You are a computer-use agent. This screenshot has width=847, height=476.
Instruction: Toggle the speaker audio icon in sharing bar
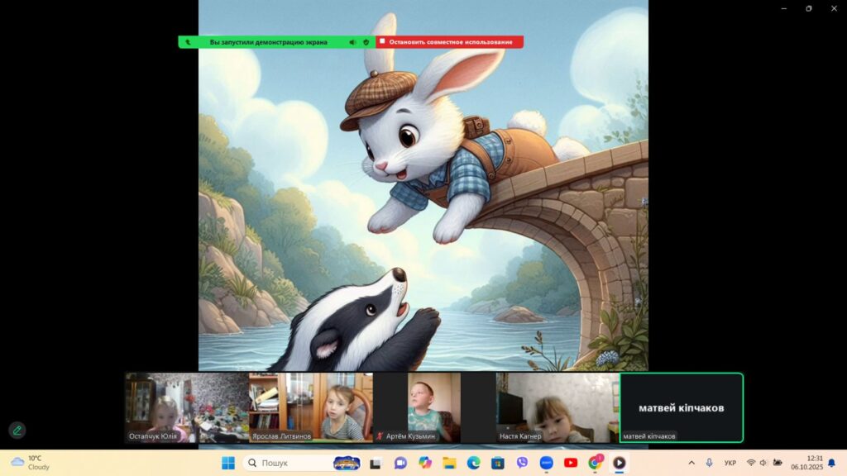click(352, 42)
